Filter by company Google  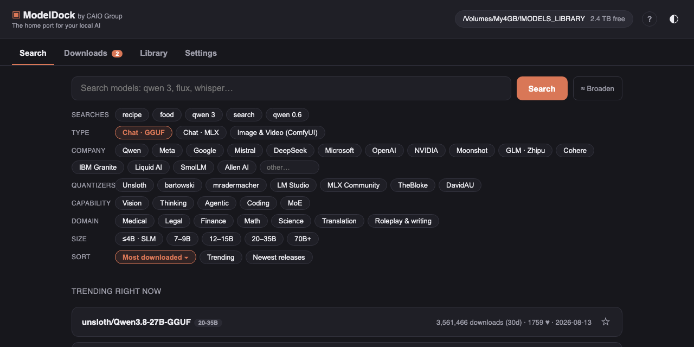coord(205,150)
